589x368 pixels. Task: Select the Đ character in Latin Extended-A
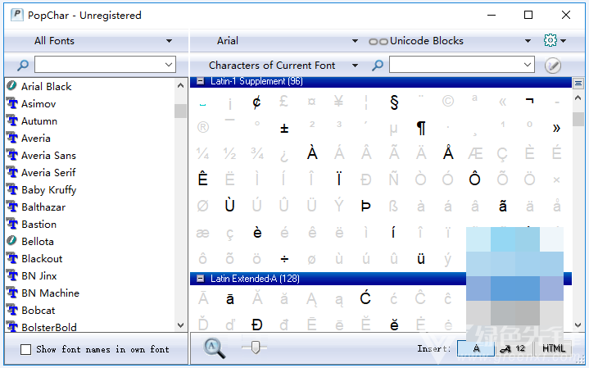coord(257,325)
